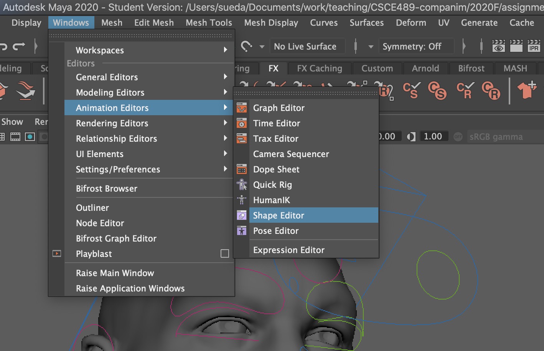
Task: Open the Display menu
Action: point(26,23)
